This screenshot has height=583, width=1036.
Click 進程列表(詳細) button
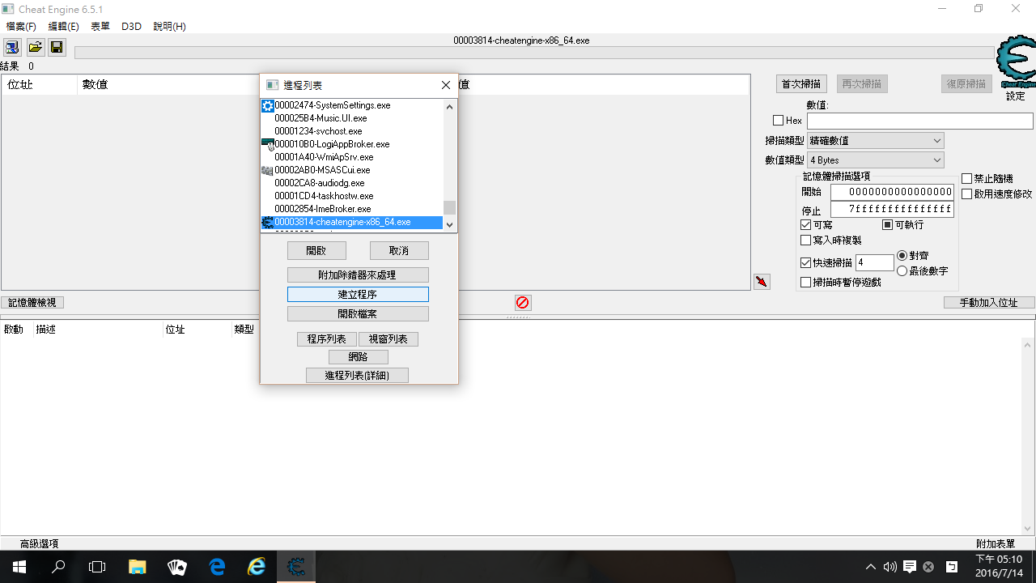coord(357,375)
